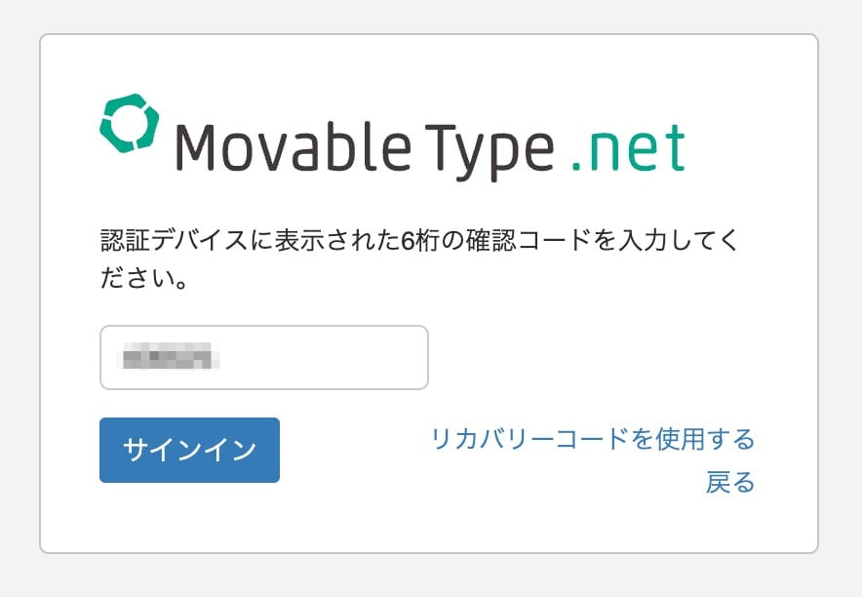862x597 pixels.
Task: Go back via the 戻る link
Action: click(730, 483)
